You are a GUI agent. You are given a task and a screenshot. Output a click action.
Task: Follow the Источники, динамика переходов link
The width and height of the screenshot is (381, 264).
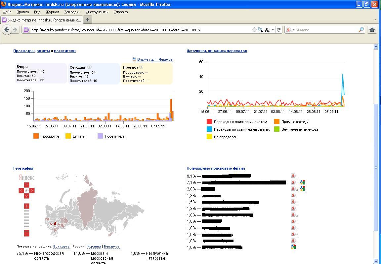(x=217, y=51)
